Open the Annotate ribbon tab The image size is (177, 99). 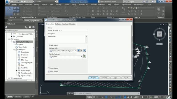click(x=28, y=5)
